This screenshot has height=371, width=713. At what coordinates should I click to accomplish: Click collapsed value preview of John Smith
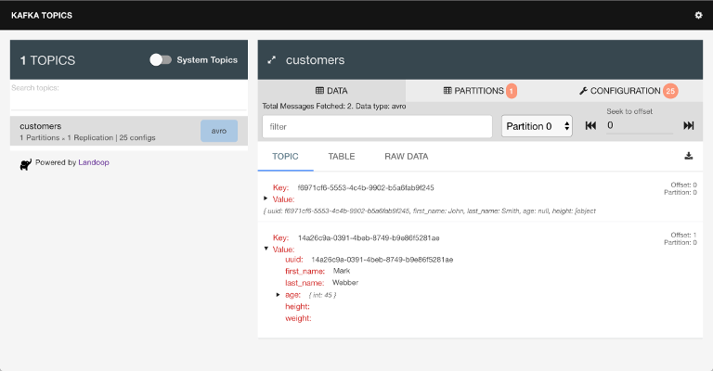[x=430, y=211]
